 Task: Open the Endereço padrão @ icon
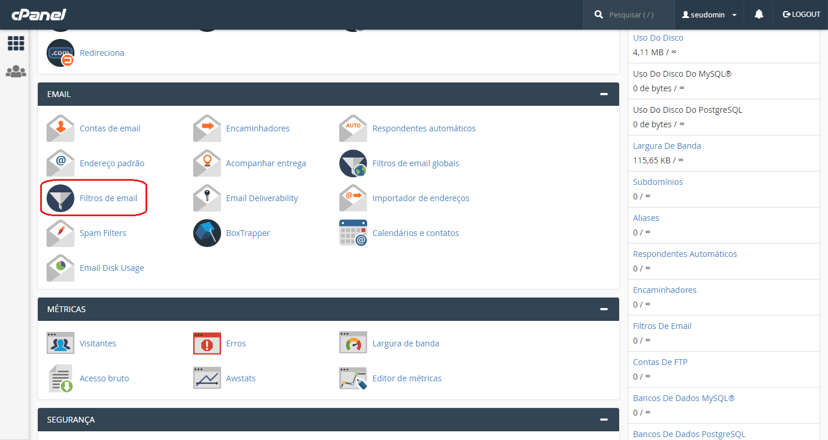click(61, 163)
